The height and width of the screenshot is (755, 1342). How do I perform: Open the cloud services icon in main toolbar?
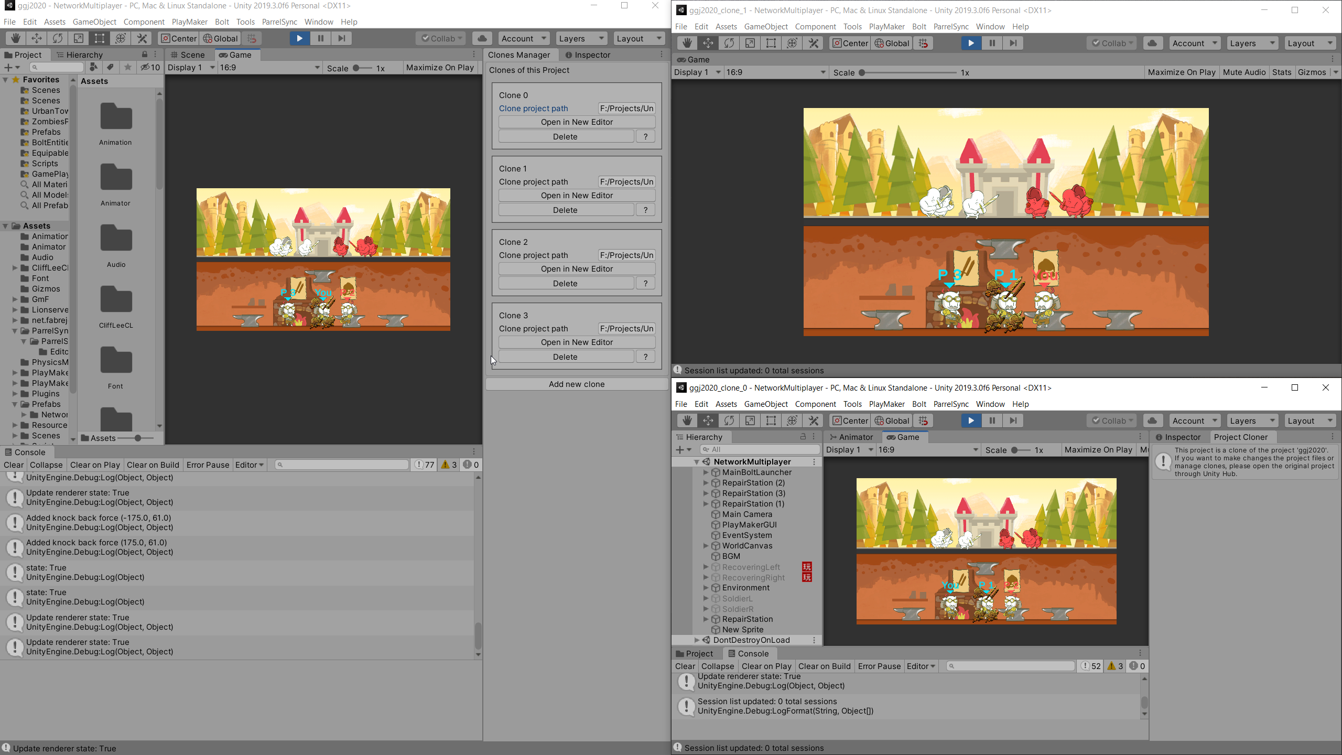[482, 38]
